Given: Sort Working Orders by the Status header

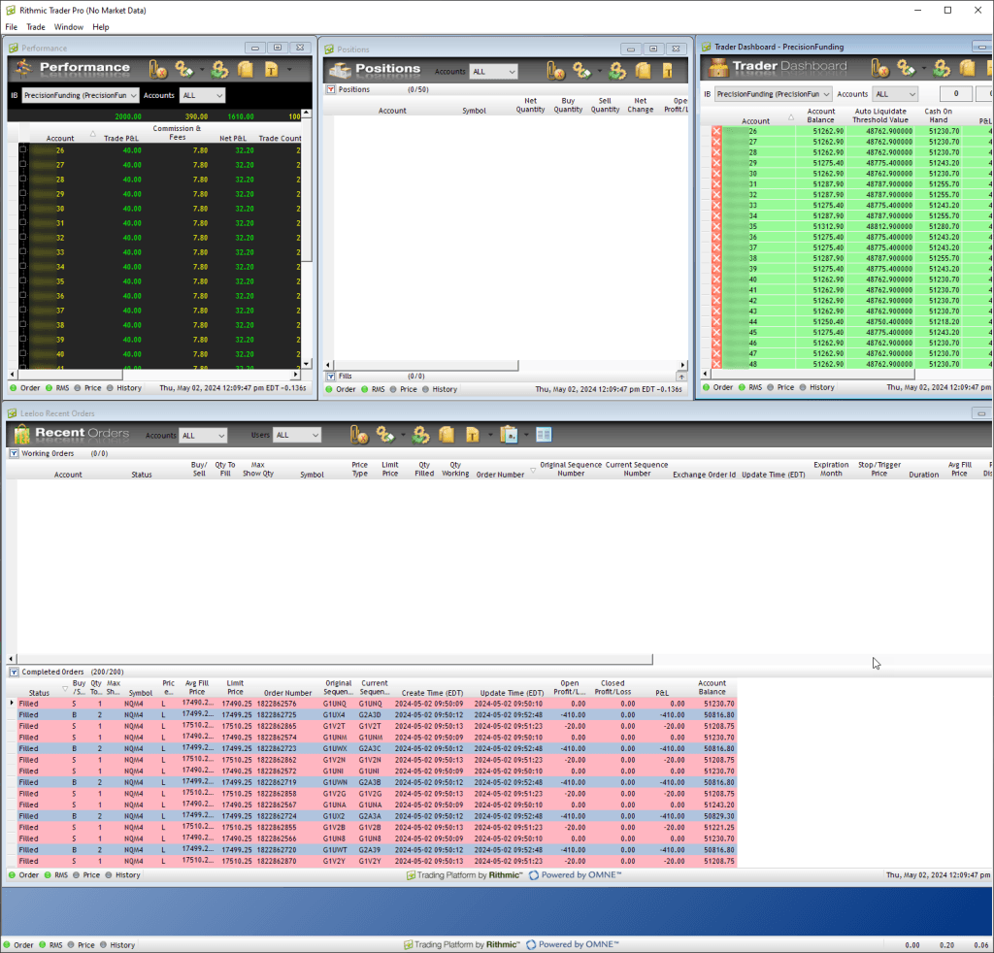Looking at the screenshot, I should (142, 475).
